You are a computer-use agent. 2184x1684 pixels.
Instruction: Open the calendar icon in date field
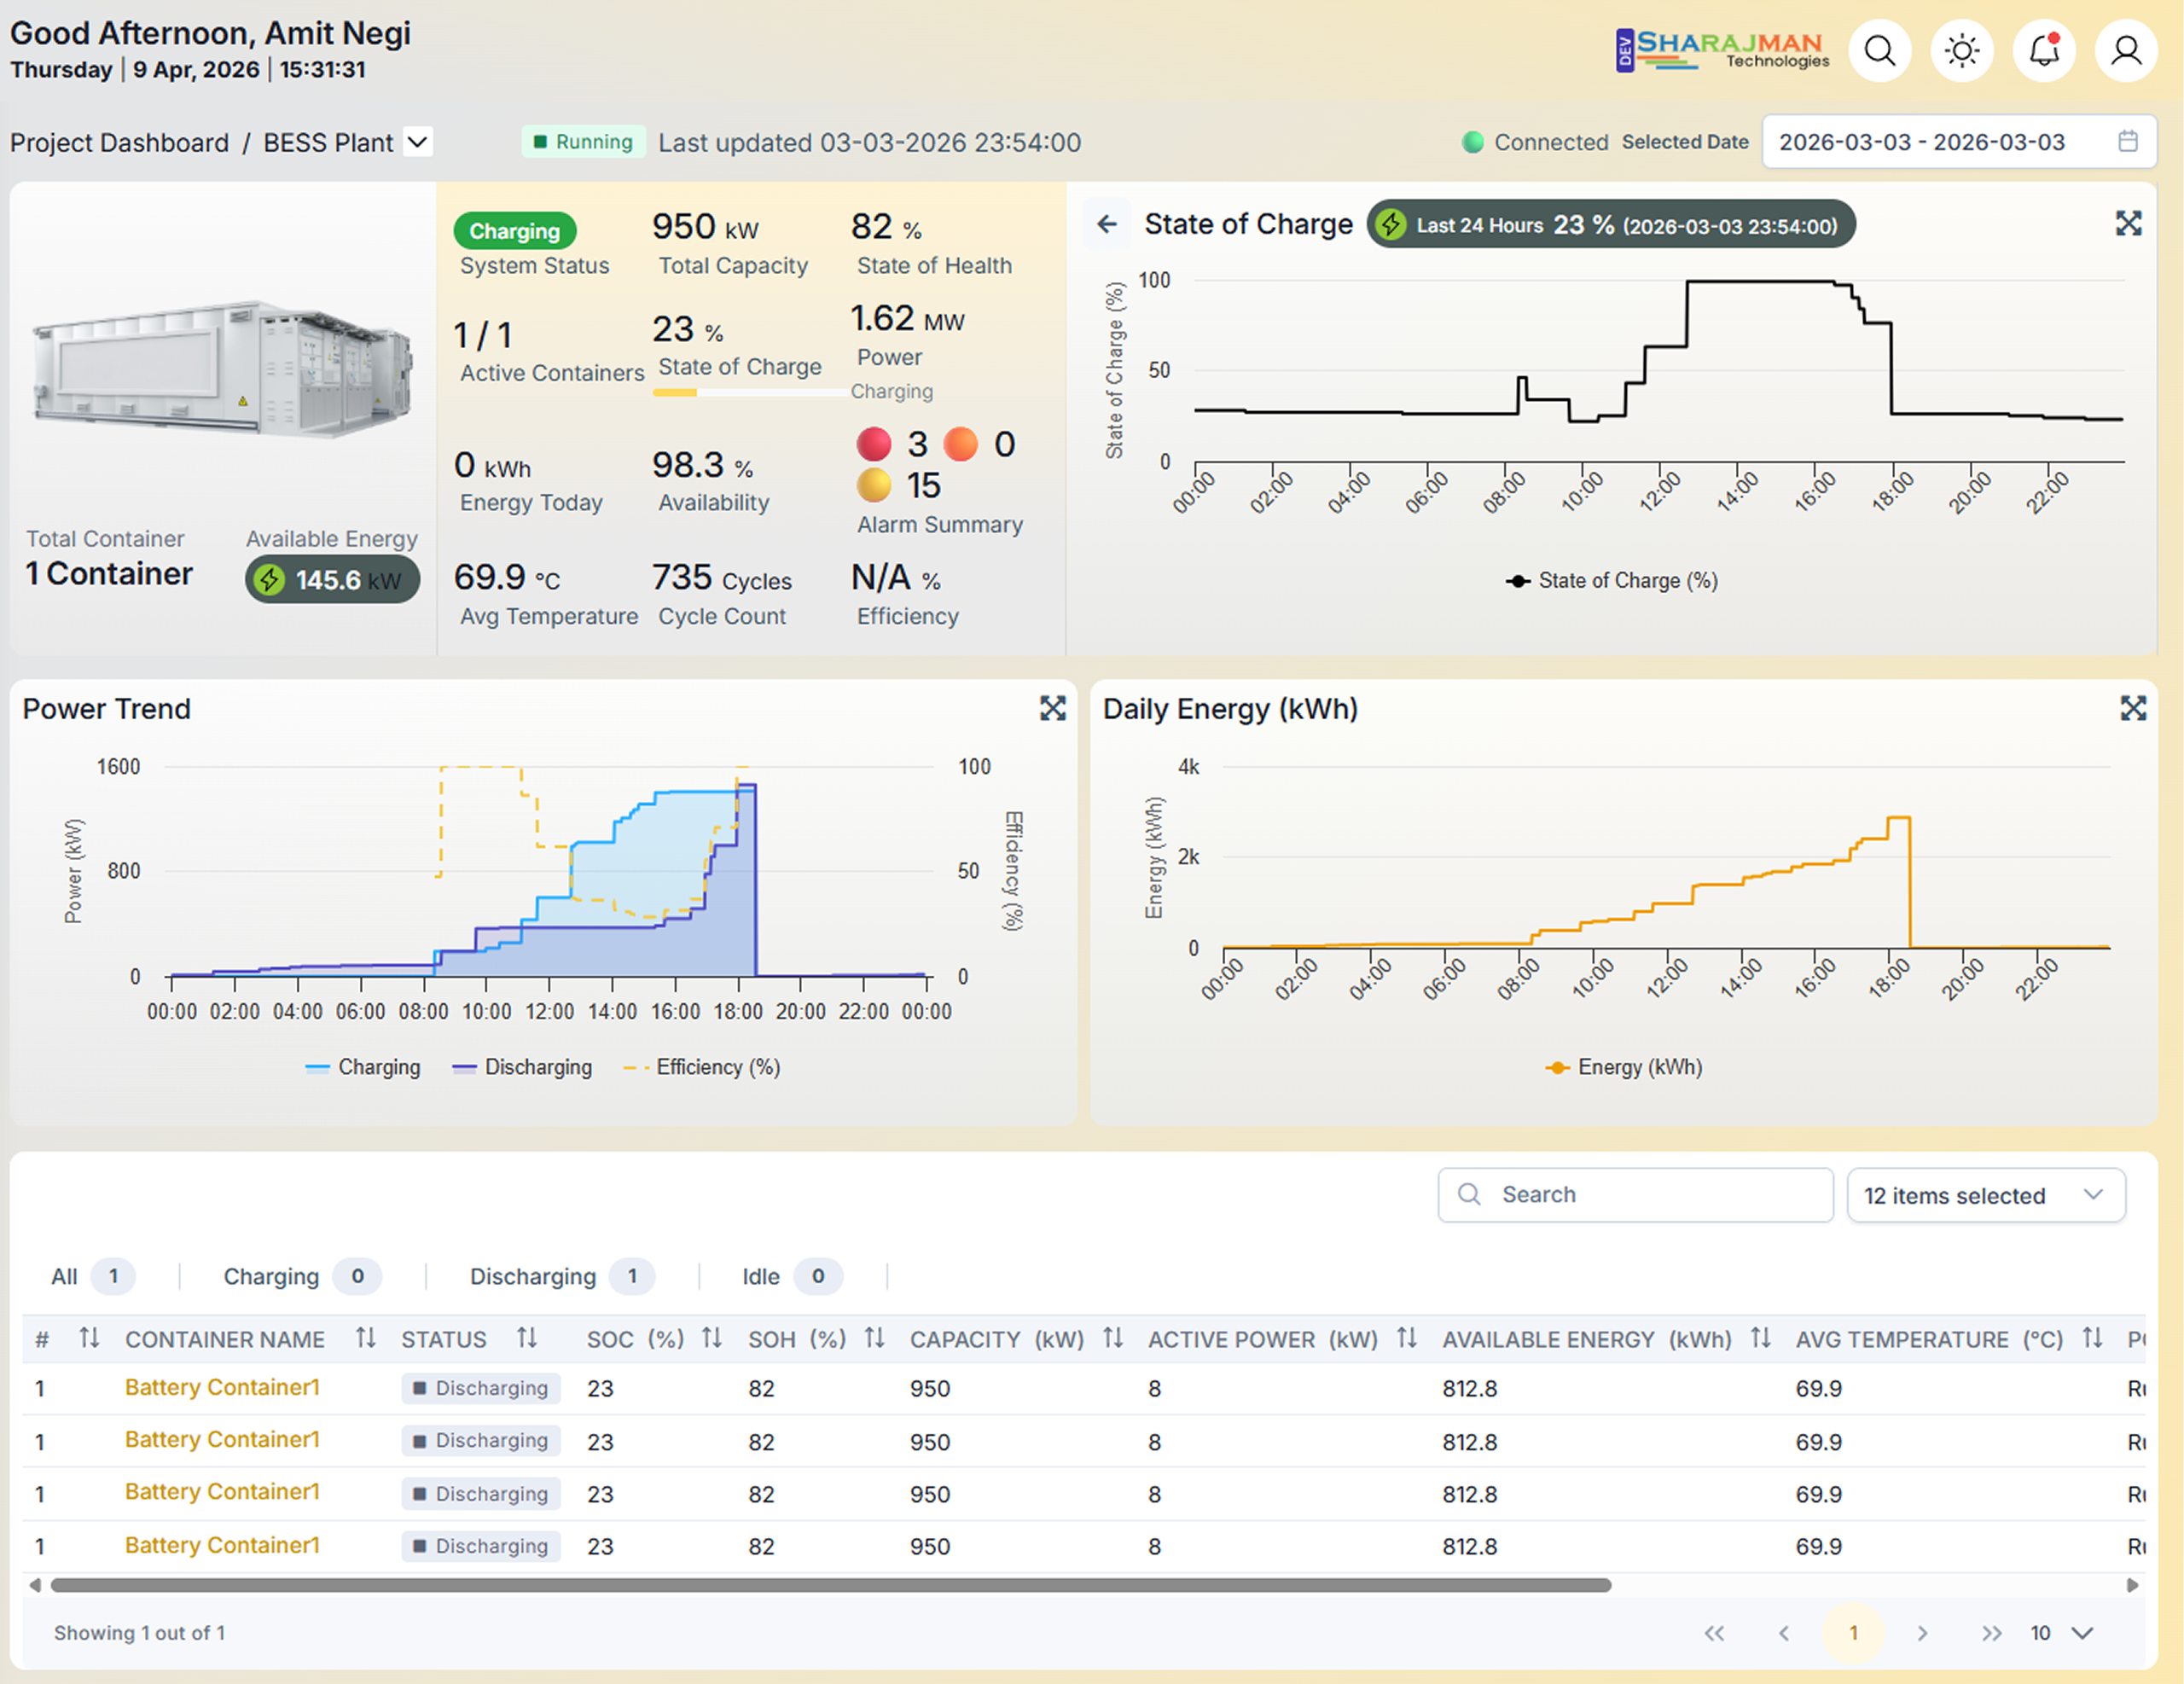coord(2127,141)
